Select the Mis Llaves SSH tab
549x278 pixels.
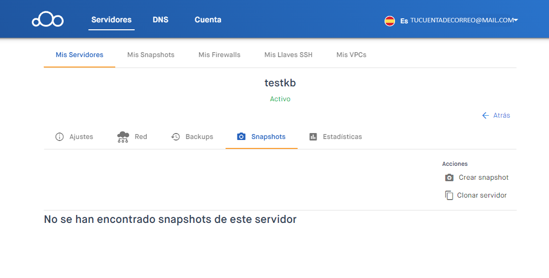tap(288, 55)
